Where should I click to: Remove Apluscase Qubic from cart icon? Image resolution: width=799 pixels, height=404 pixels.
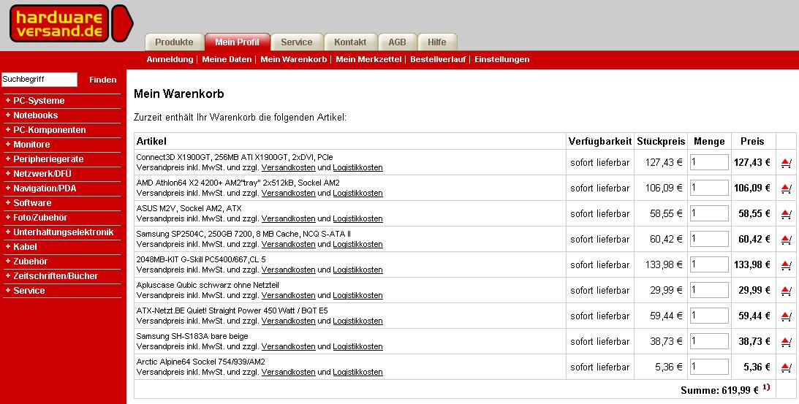[x=786, y=290]
